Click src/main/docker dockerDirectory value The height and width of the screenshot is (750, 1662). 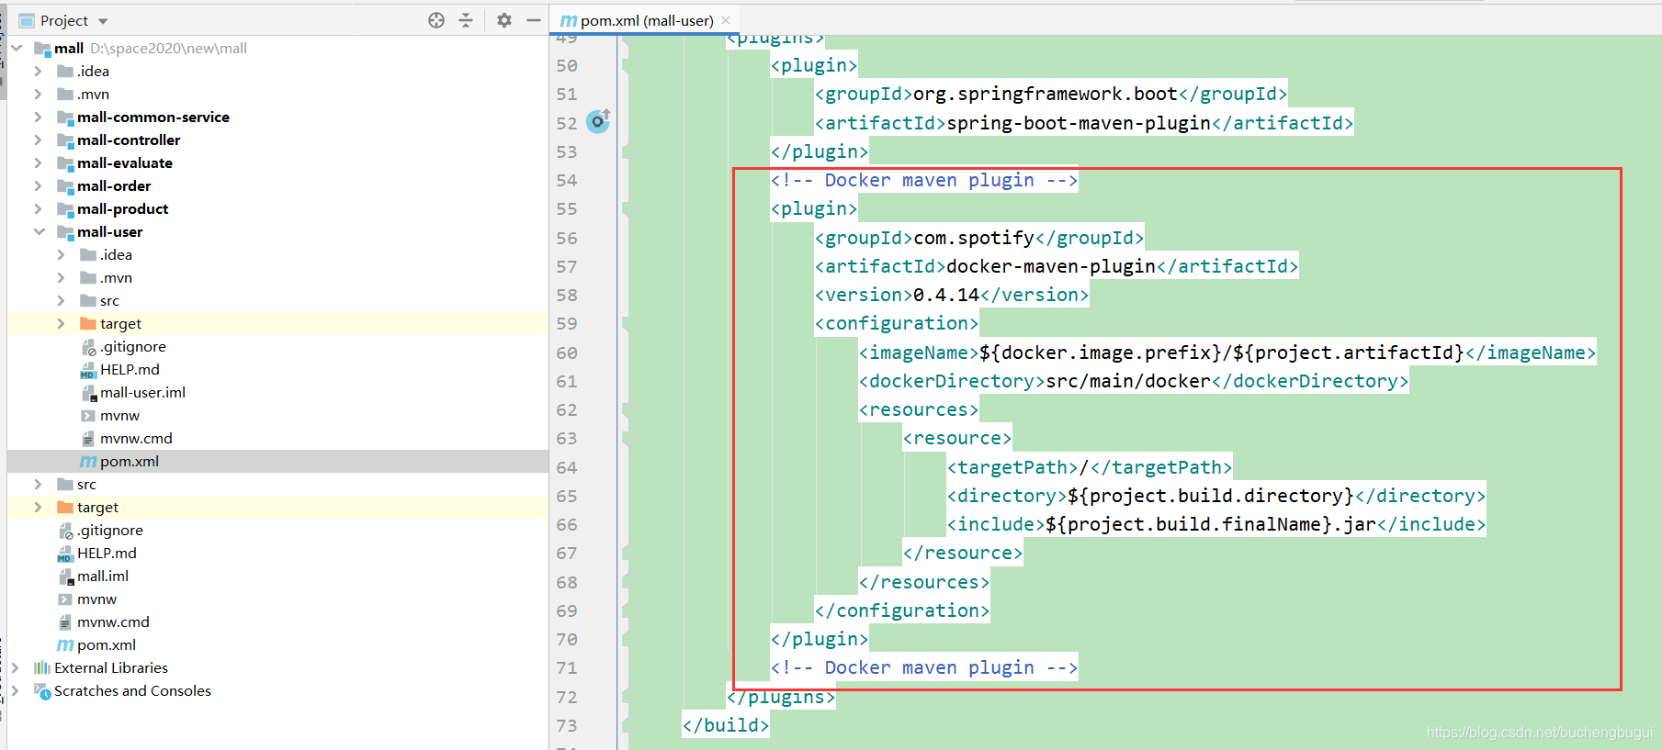click(1129, 381)
